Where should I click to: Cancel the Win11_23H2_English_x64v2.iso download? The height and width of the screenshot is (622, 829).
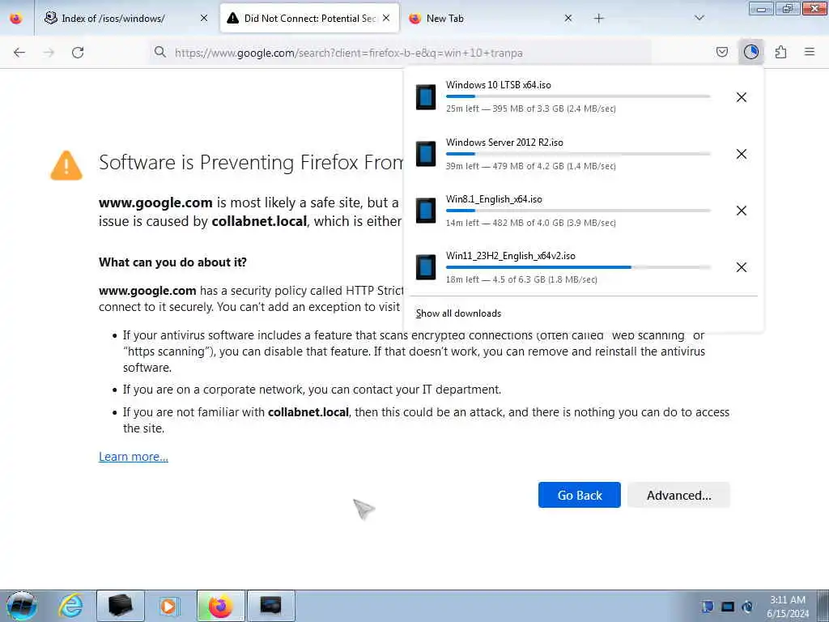(x=742, y=267)
